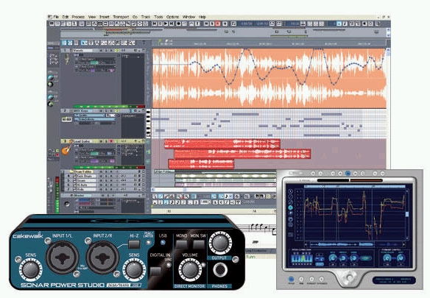
Task: Click the piano keyboard strip beside MIDI Keys clip
Action: point(148,124)
